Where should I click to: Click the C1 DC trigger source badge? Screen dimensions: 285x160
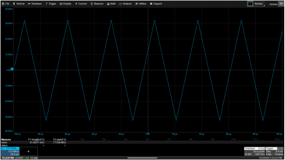point(280,148)
